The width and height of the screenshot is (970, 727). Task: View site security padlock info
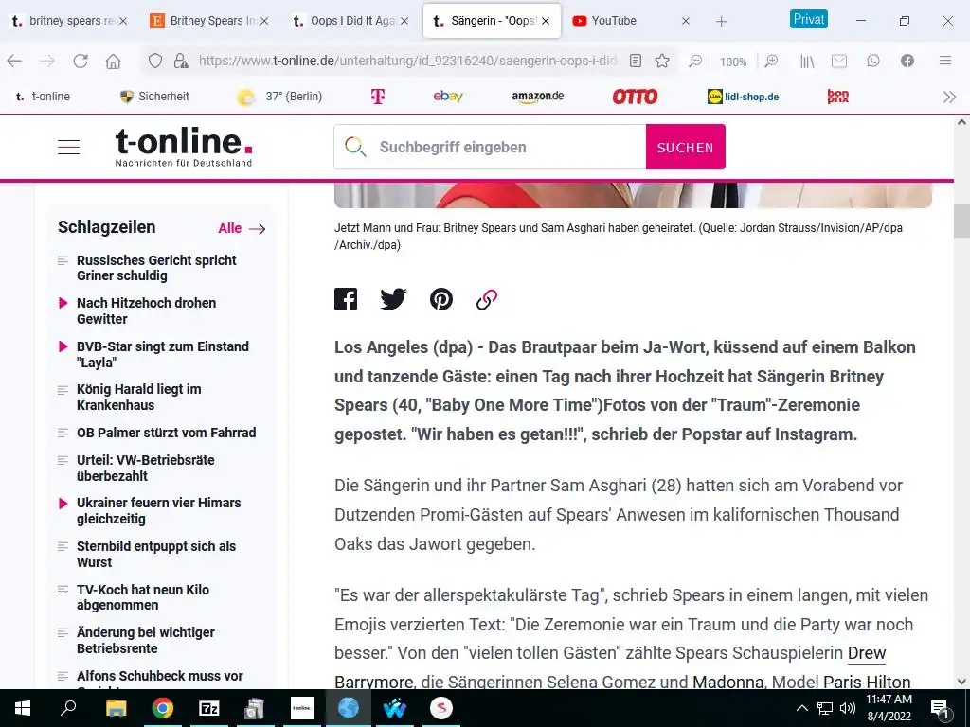coord(181,61)
